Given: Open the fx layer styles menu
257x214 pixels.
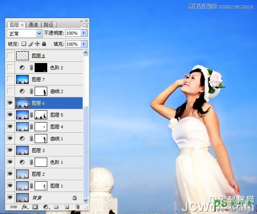Looking at the screenshot, I should point(24,207).
